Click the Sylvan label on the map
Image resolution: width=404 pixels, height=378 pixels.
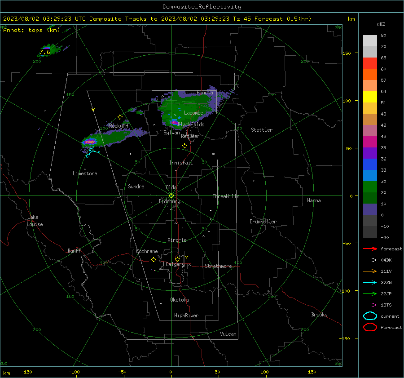pyautogui.click(x=171, y=133)
